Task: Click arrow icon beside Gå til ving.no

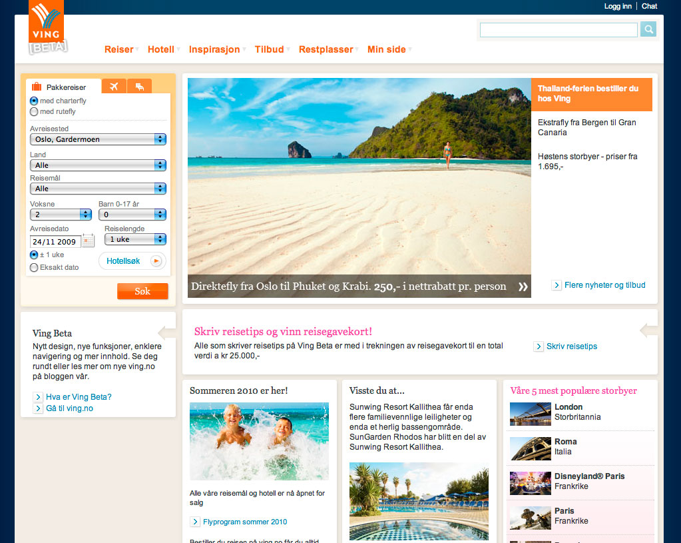Action: pos(38,408)
